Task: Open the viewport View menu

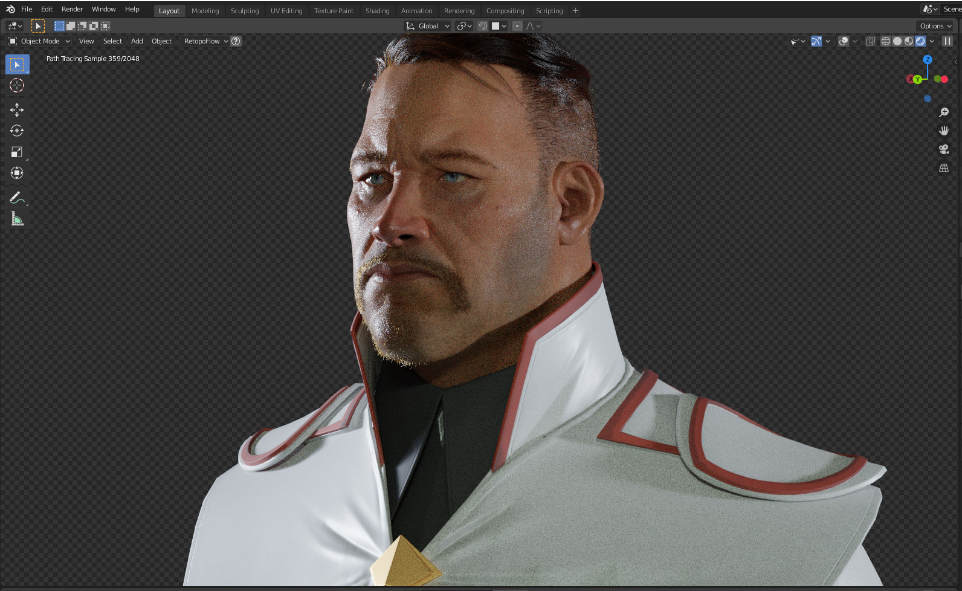Action: pyautogui.click(x=86, y=41)
